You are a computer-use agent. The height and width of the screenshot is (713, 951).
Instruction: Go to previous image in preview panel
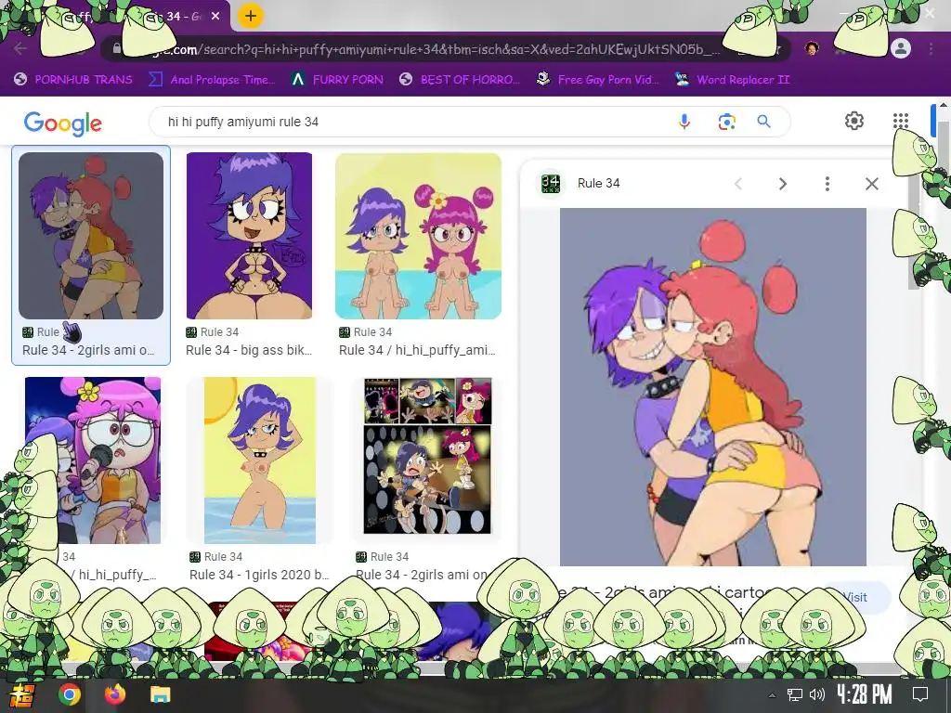[738, 184]
